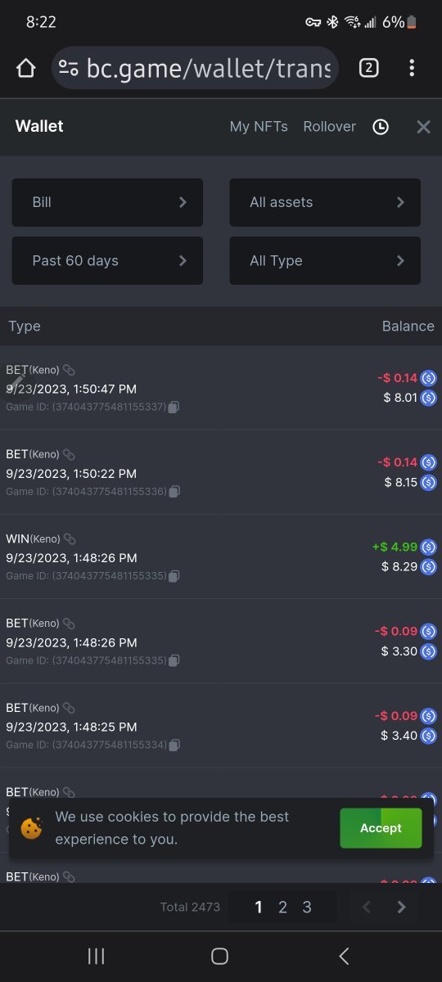Copy Game ID ending in 155337
The width and height of the screenshot is (442, 982).
click(x=174, y=407)
